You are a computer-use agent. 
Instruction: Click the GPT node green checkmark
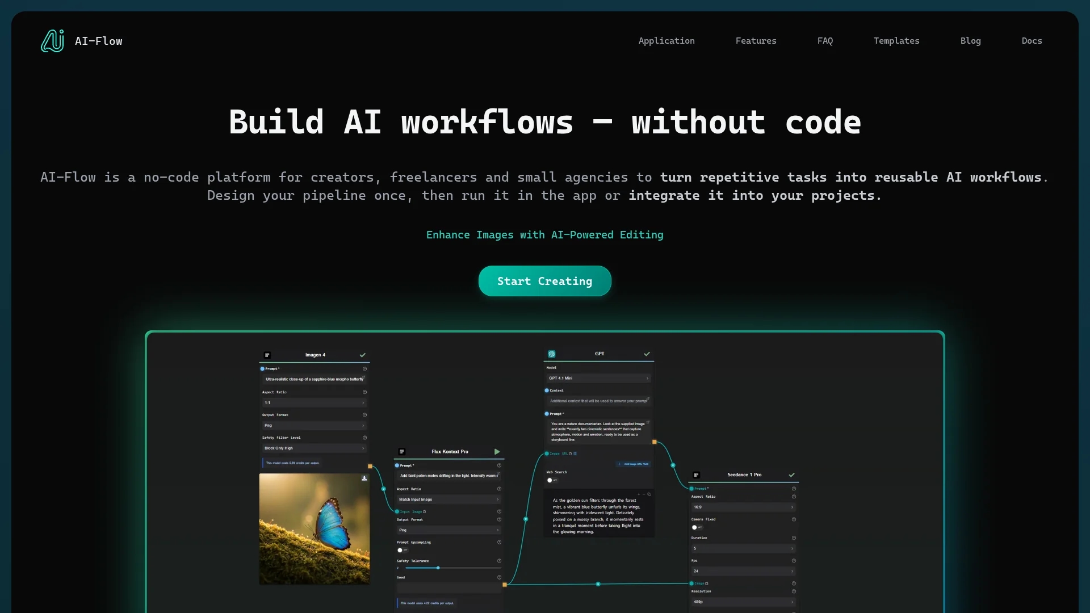click(647, 354)
